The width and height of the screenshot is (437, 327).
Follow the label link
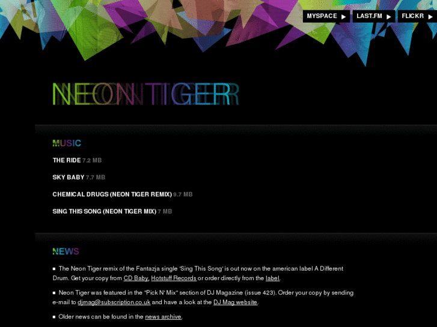[x=272, y=278]
